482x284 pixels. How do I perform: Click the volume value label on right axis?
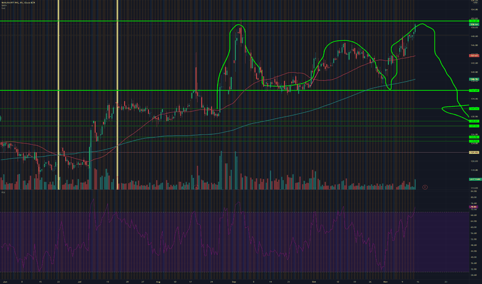(475, 179)
